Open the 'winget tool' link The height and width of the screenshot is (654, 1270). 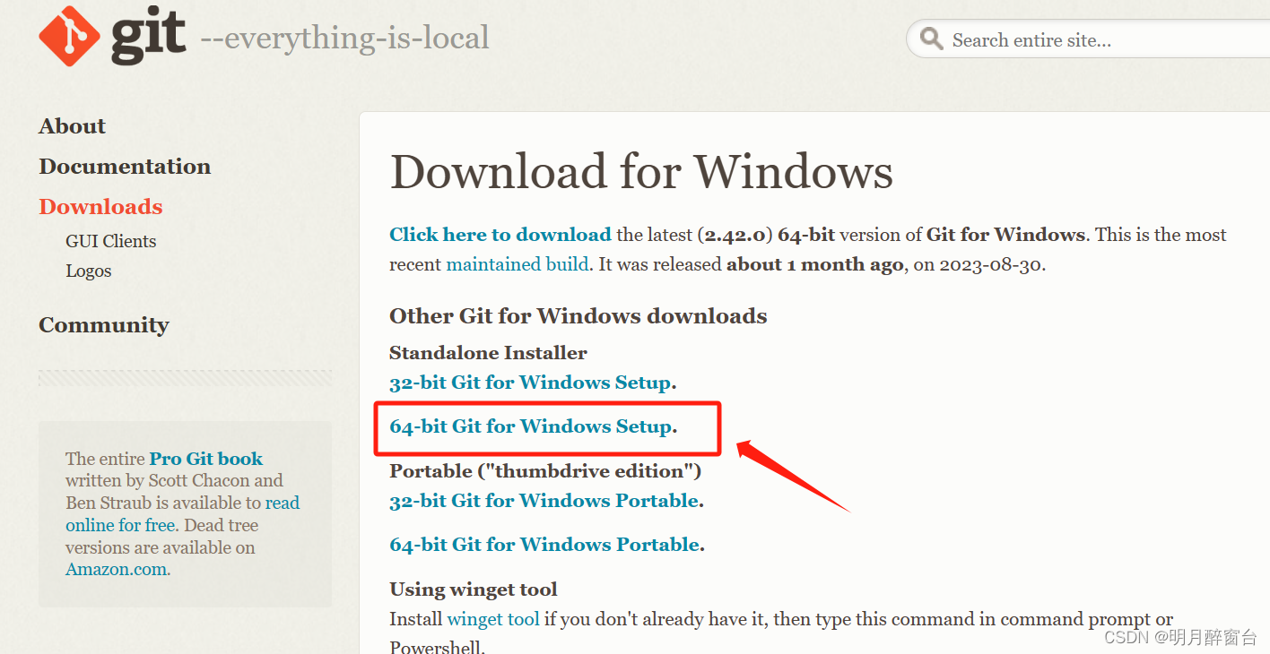click(x=493, y=619)
